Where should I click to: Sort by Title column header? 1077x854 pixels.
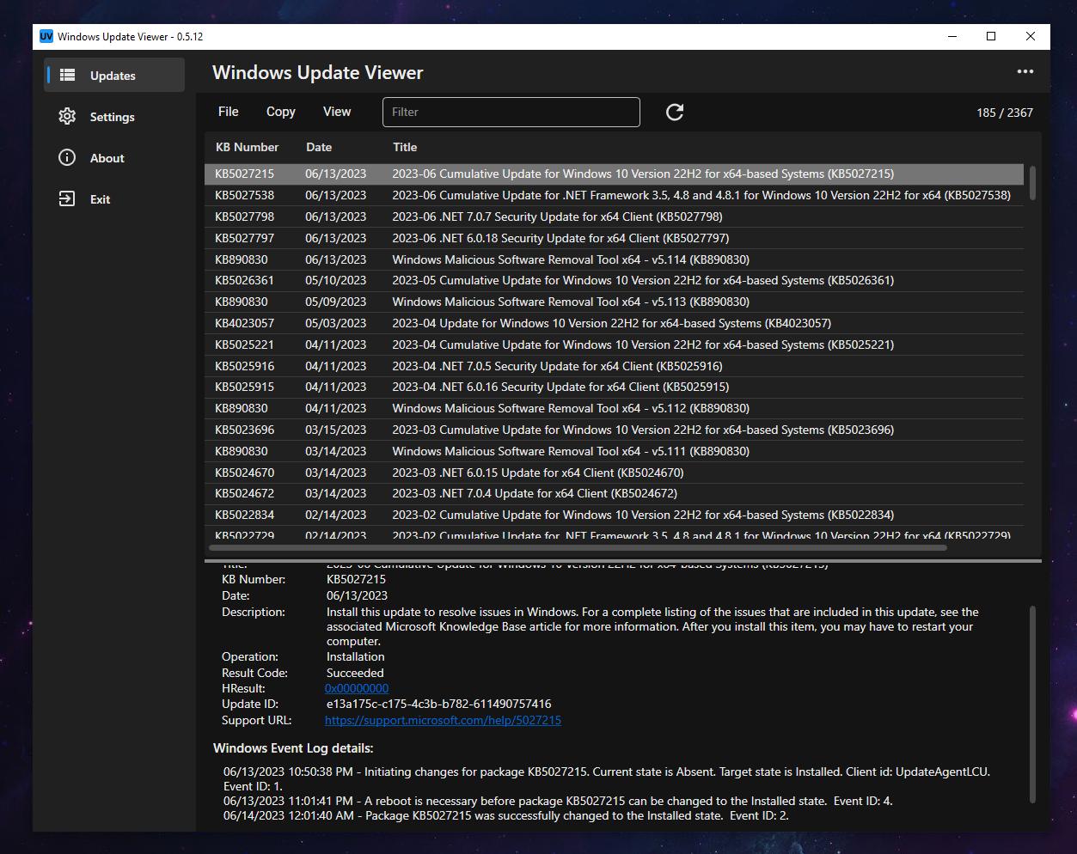[x=405, y=147]
